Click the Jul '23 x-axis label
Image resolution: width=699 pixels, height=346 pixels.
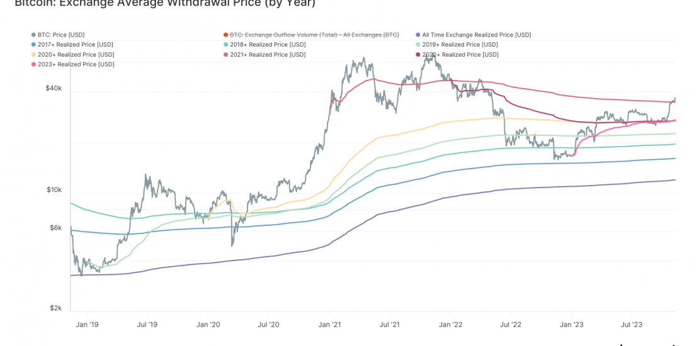click(632, 325)
